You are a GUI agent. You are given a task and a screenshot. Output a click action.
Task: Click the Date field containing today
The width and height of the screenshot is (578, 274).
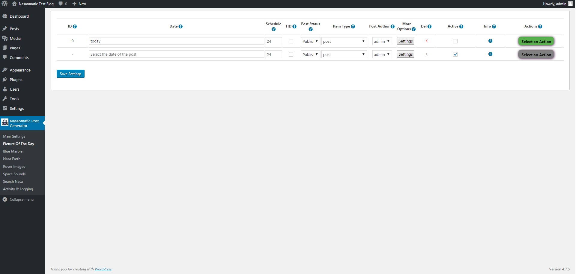tap(176, 41)
